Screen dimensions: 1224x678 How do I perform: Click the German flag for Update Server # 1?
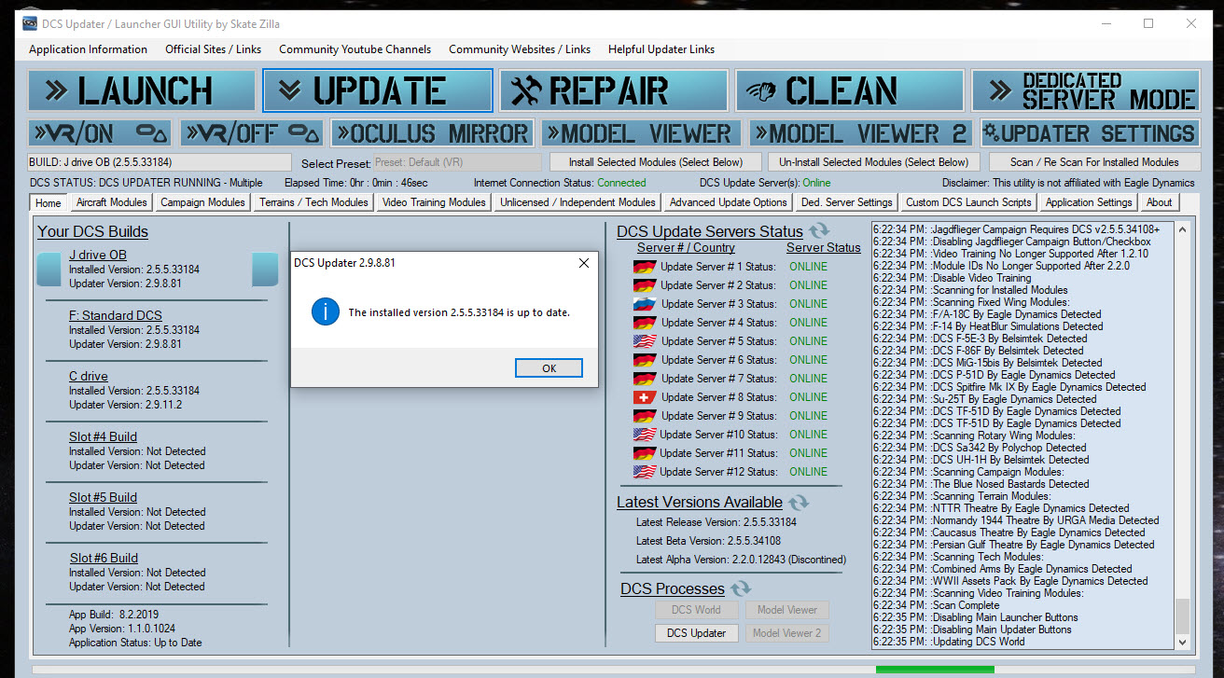(645, 267)
